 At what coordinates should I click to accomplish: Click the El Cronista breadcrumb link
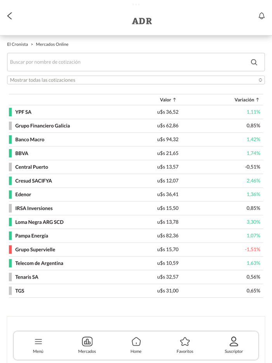tap(17, 44)
